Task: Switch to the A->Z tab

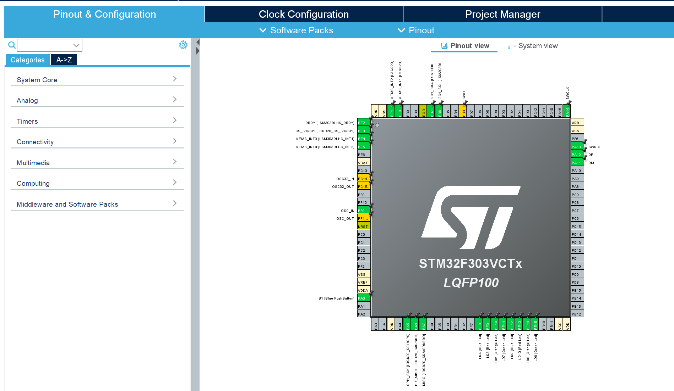Action: point(64,60)
